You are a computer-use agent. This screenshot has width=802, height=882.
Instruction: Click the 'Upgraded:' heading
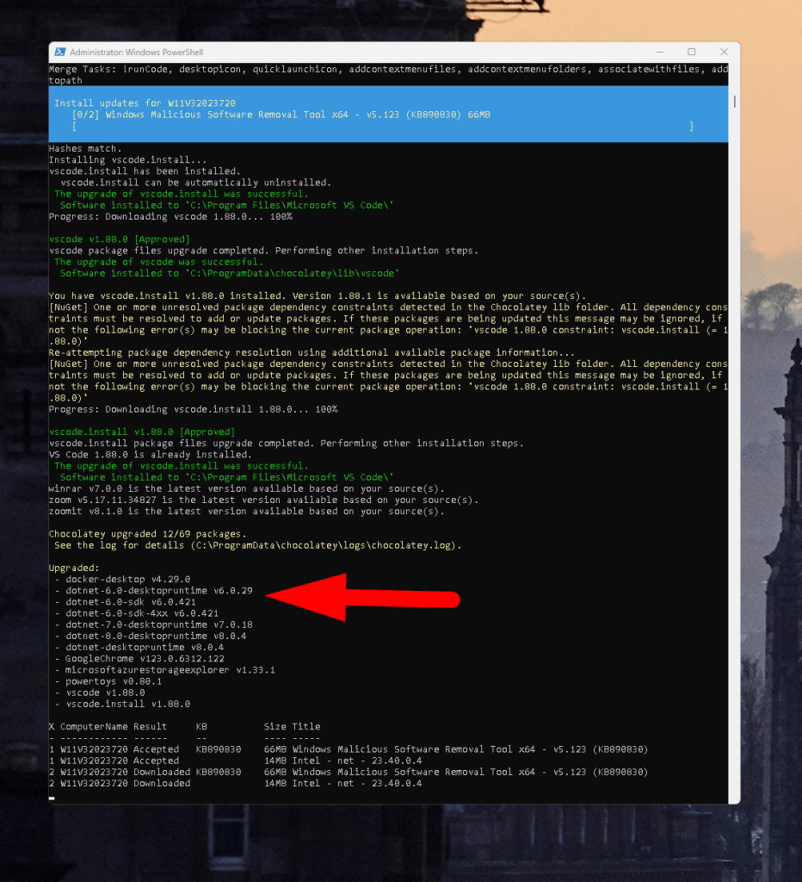point(74,568)
